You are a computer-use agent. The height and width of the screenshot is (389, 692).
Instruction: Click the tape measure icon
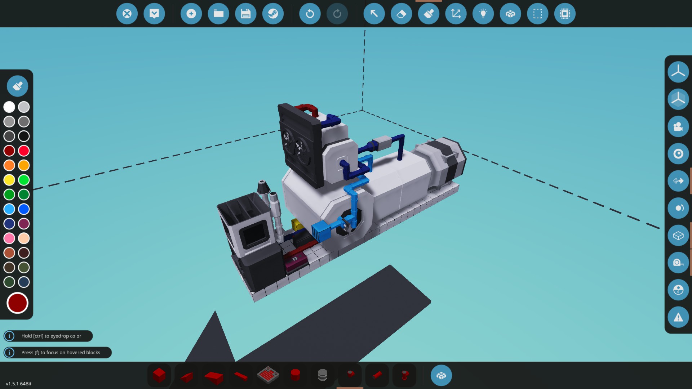coord(678,263)
